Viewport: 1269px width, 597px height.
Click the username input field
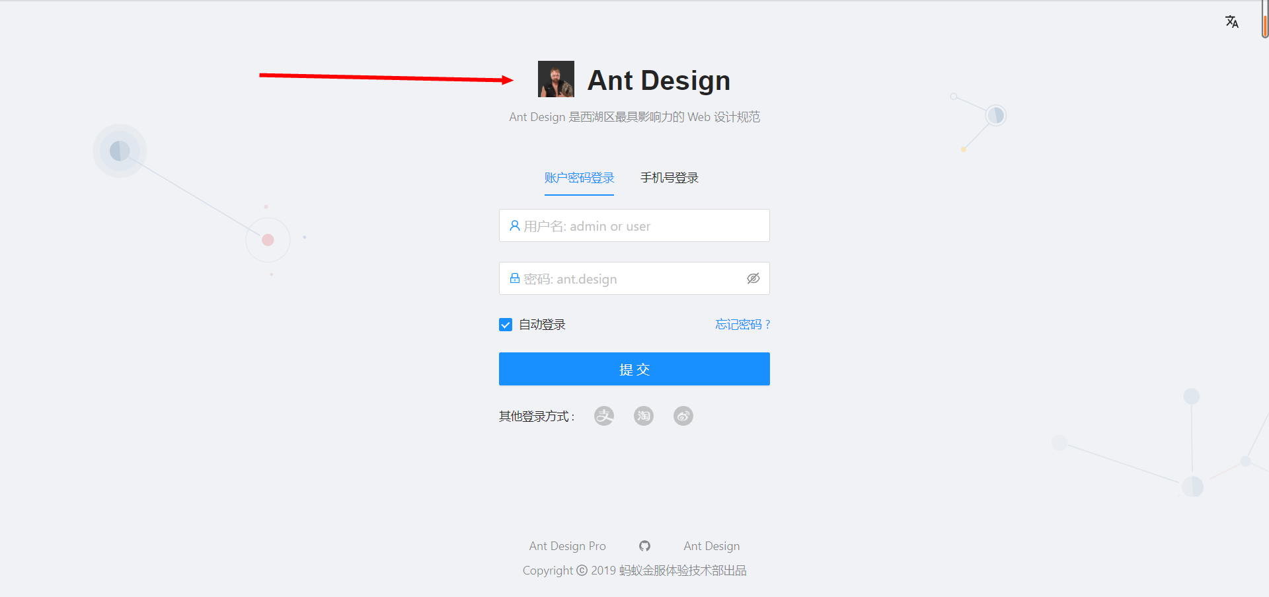634,225
